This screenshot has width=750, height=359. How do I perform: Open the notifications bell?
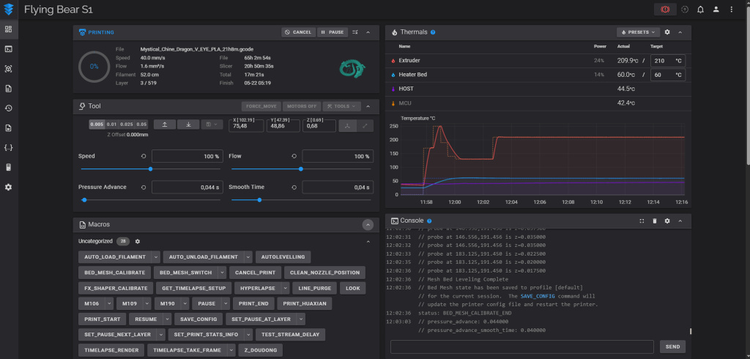(700, 10)
